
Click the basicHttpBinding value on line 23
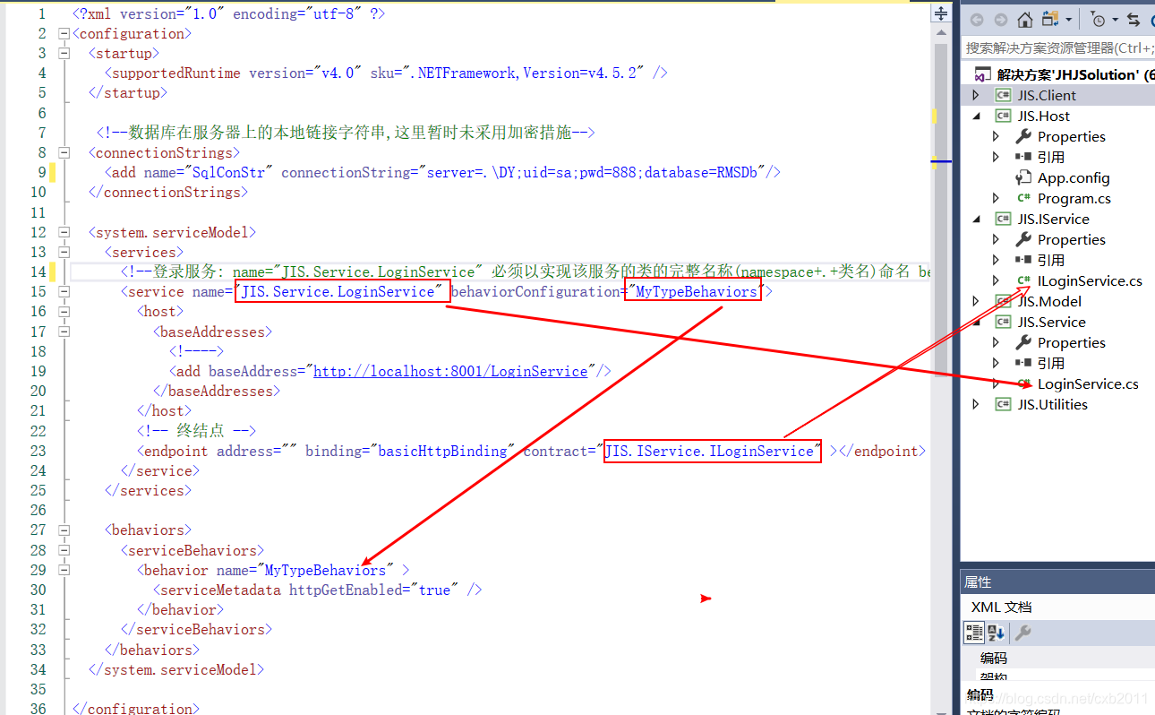[x=443, y=451]
